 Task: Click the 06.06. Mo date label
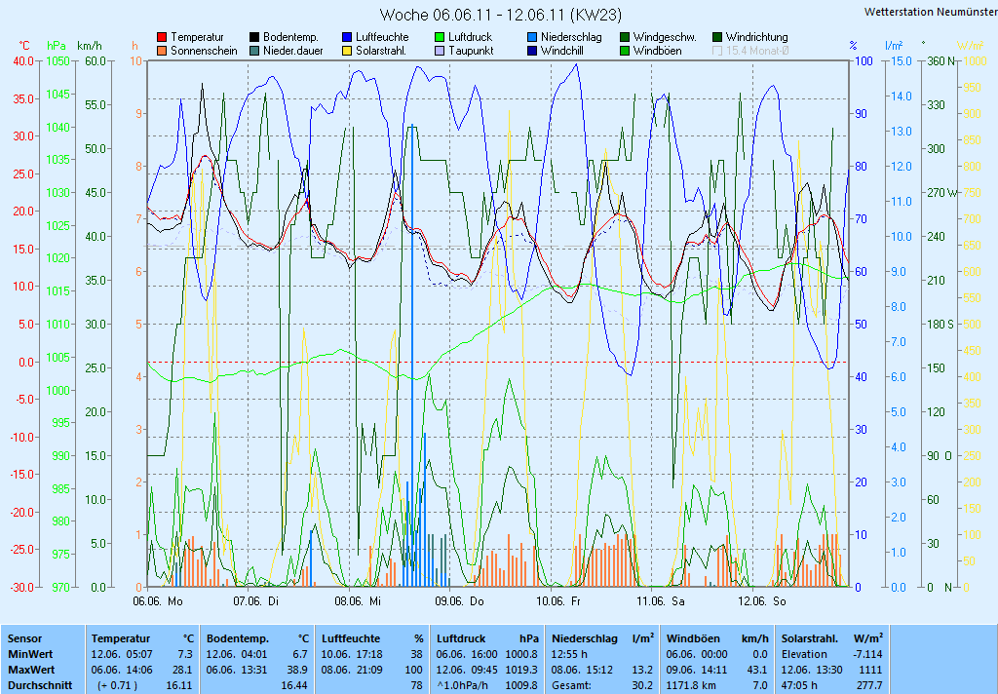pos(158,601)
